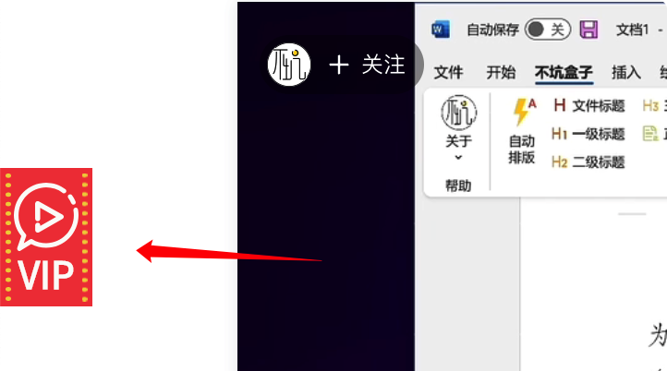Click inside the document page area
The width and height of the screenshot is (667, 371).
coord(593,289)
